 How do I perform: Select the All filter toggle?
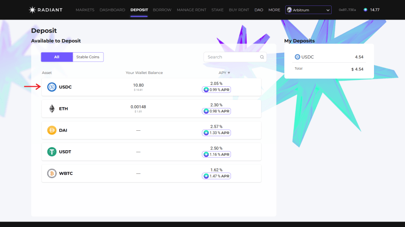coord(57,57)
